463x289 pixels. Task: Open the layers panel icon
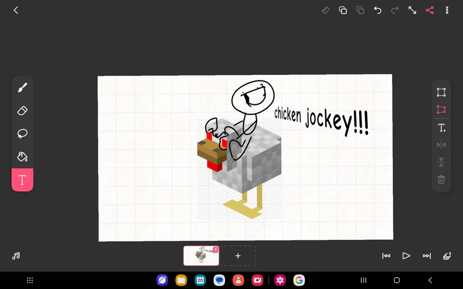tap(447, 256)
